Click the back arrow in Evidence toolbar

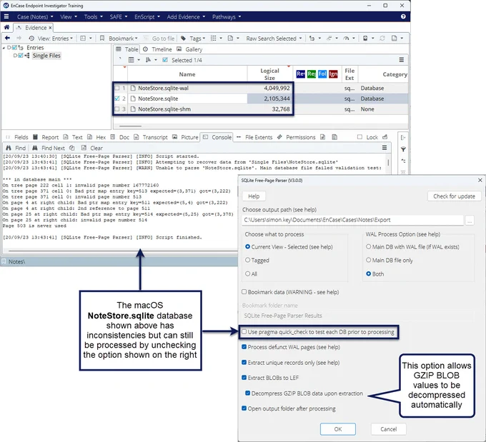pos(7,38)
